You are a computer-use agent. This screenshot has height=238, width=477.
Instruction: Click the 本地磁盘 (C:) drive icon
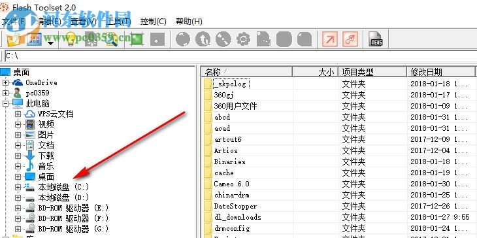tap(30, 187)
